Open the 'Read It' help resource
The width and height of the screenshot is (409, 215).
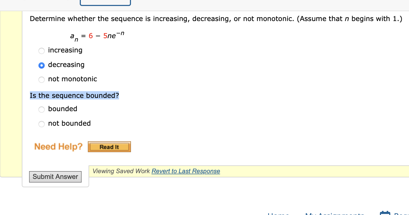tap(109, 147)
